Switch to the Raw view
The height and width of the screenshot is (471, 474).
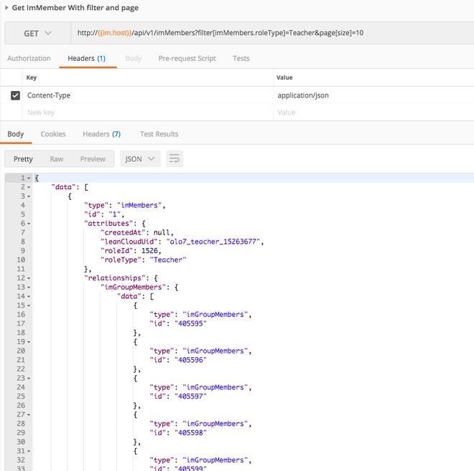tap(57, 159)
